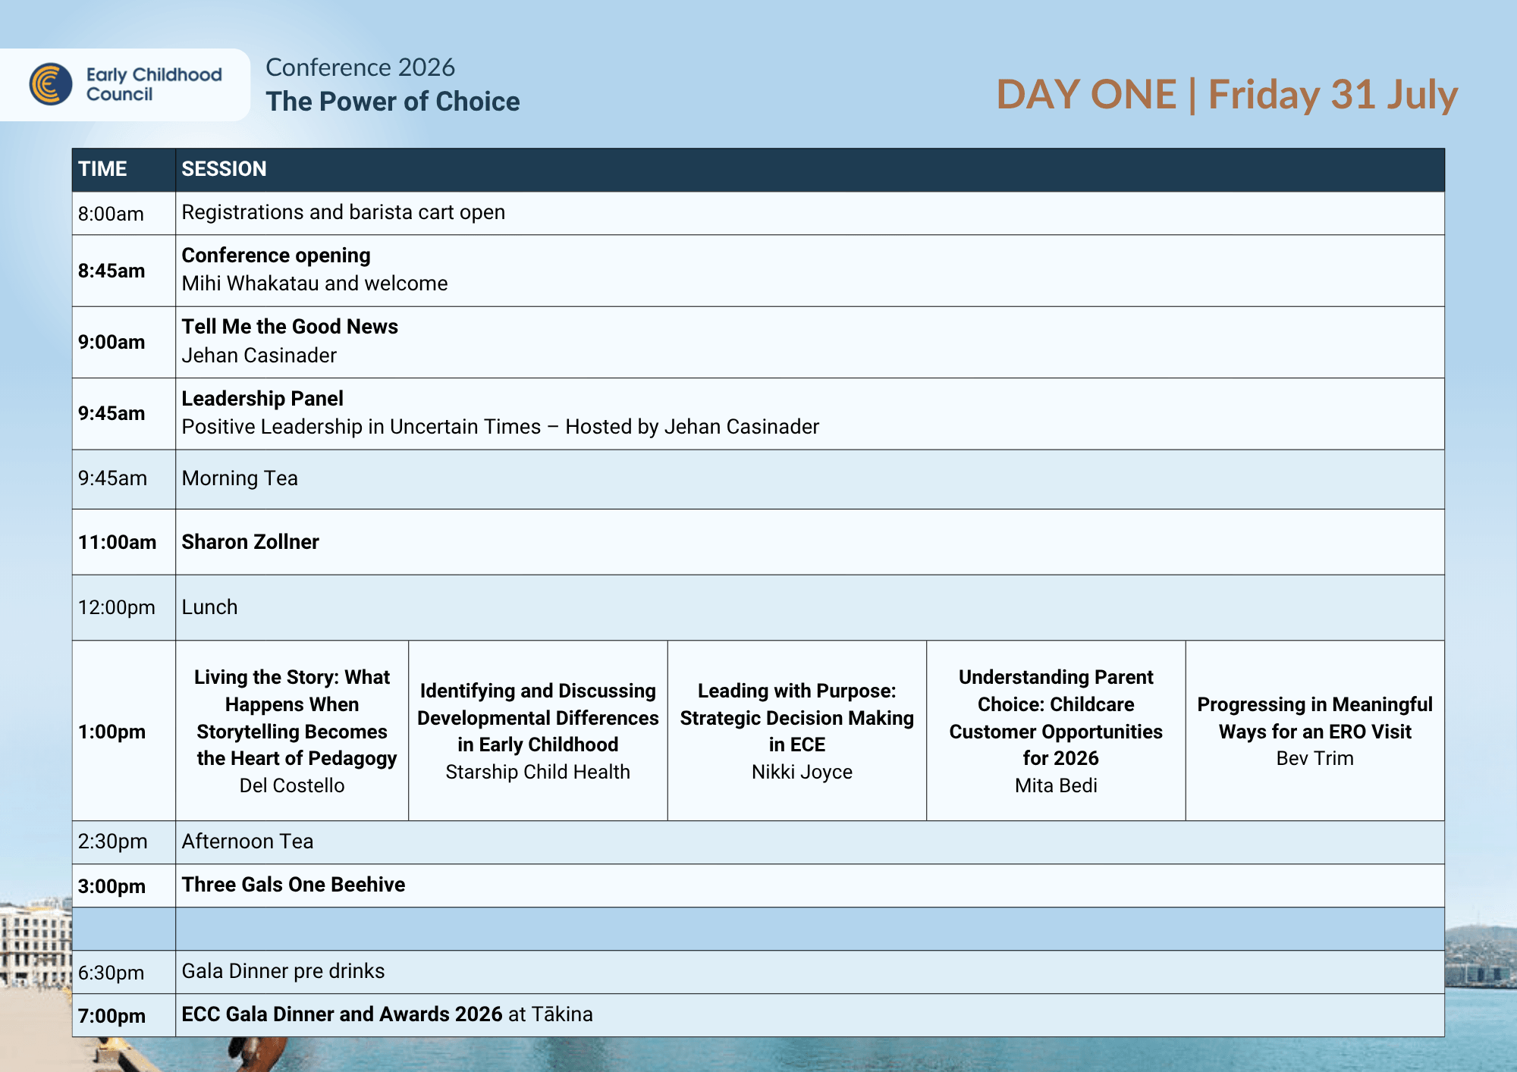1517x1072 pixels.
Task: Click the 'DAY ONE | Friday 31 July' title
Action: [x=1226, y=95]
